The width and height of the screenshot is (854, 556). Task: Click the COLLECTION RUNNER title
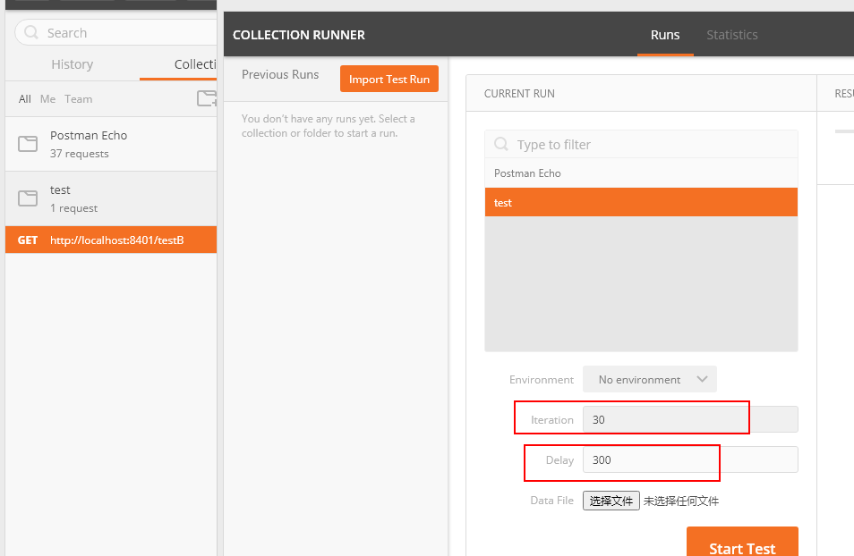pyautogui.click(x=298, y=35)
